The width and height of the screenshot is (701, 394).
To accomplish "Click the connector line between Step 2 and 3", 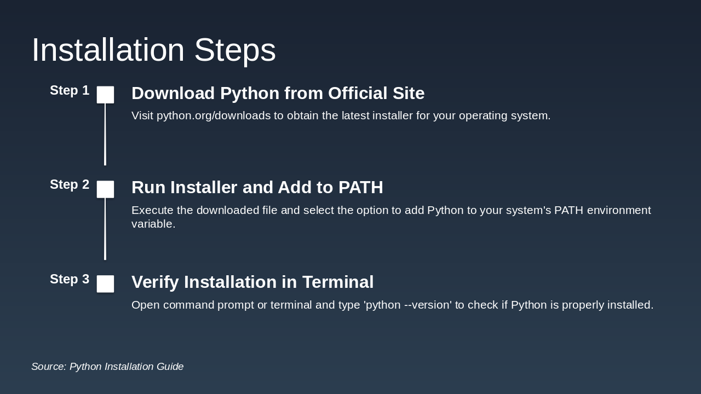I will point(105,229).
